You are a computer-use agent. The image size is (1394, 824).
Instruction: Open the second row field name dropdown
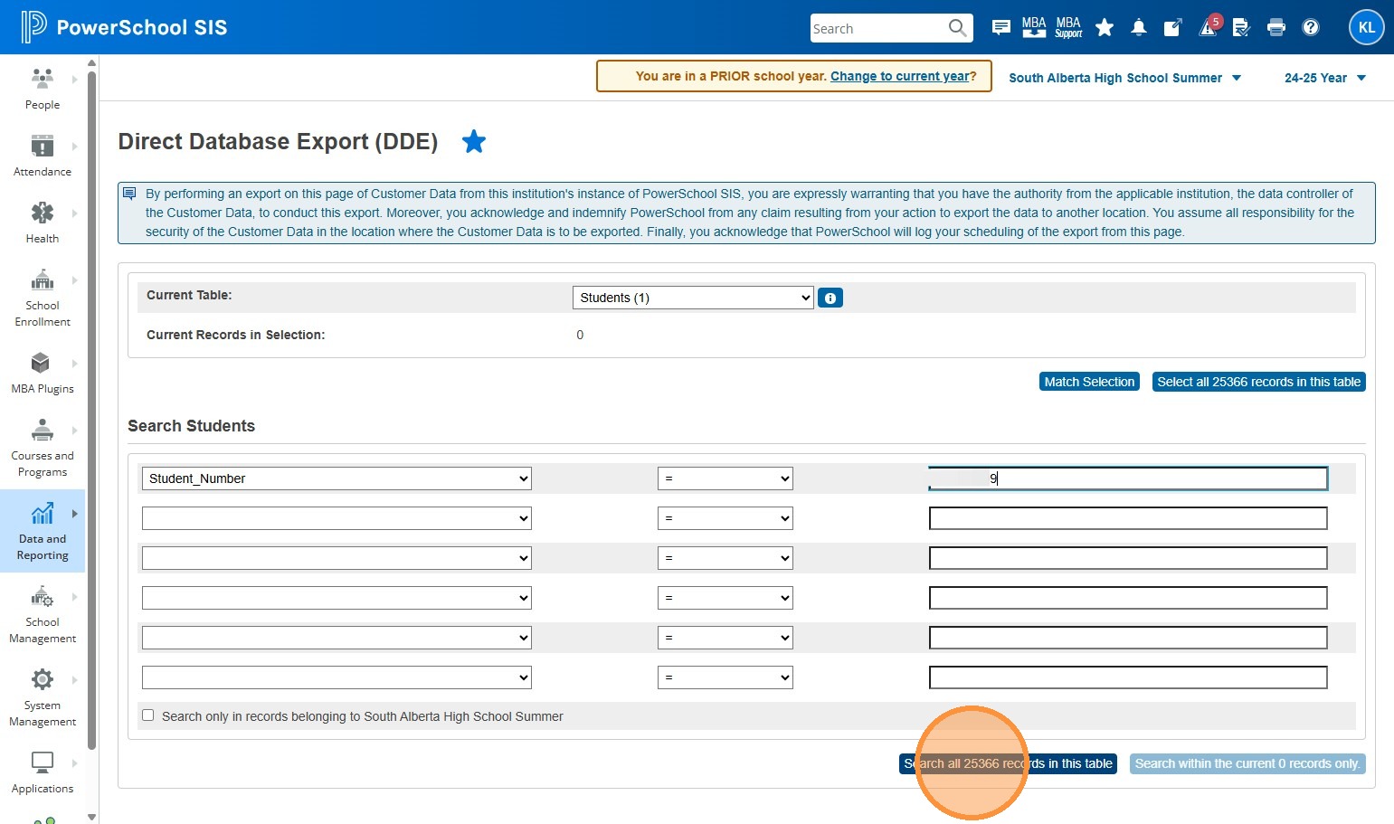[337, 518]
